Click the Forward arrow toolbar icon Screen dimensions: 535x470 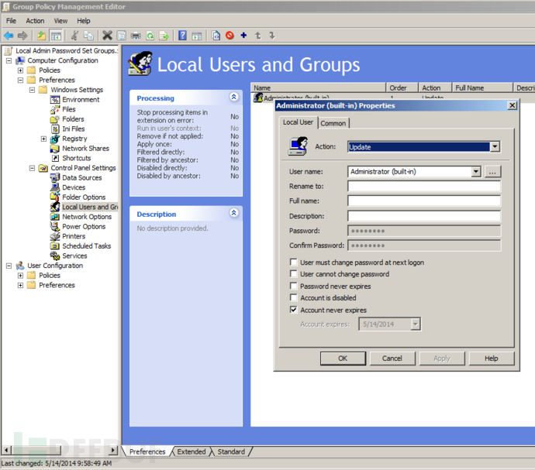[x=22, y=36]
